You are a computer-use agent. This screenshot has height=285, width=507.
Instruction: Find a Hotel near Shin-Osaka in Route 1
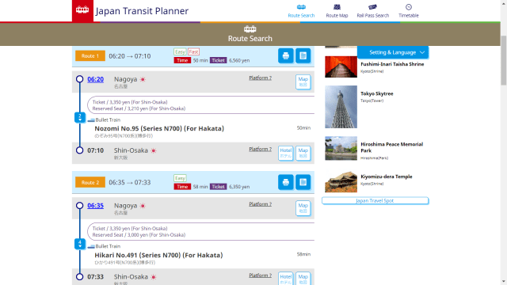(285, 153)
